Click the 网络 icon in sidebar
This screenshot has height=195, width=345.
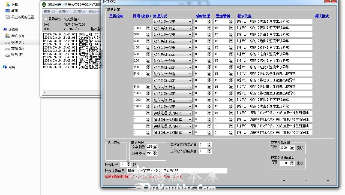5,67
